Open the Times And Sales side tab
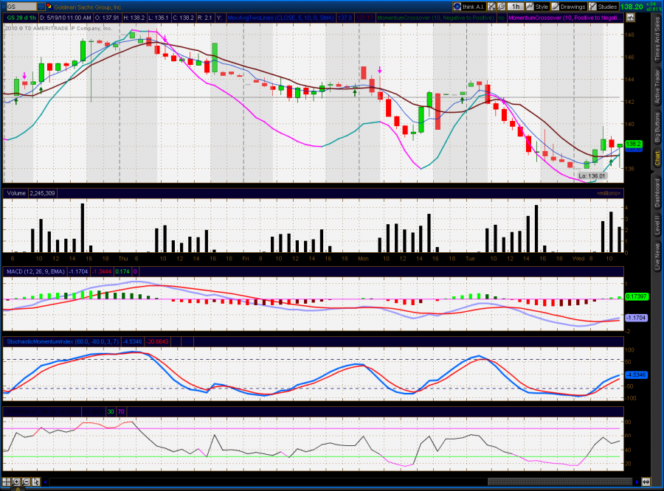664x491 pixels. click(x=657, y=39)
